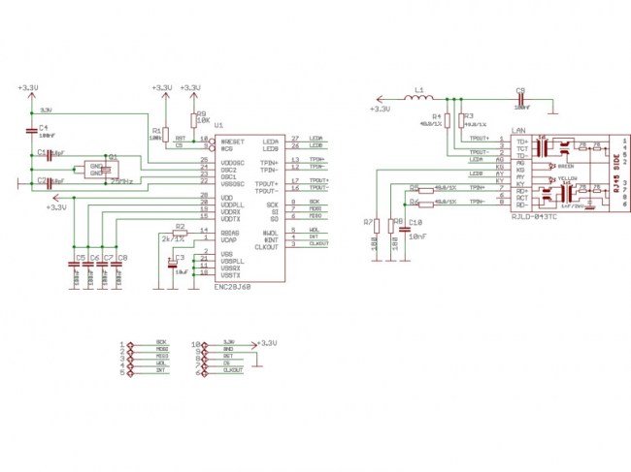Select resistor R1 near RST net
This screenshot has height=472, width=631.
point(165,134)
